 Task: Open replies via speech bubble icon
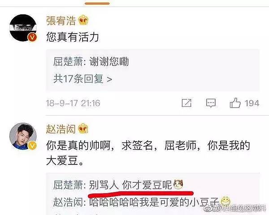pyautogui.click(x=211, y=103)
